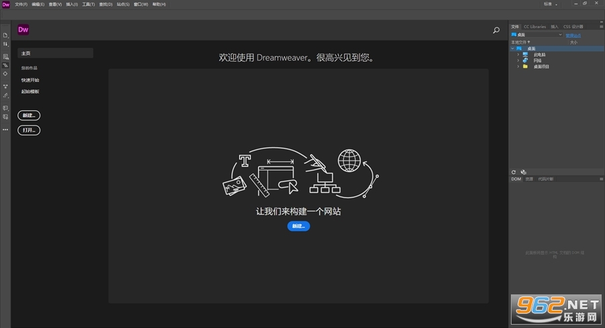Select 您的作品 in the start sidebar

click(30, 68)
